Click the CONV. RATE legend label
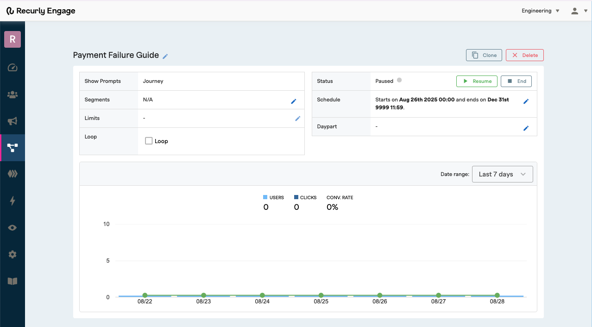The width and height of the screenshot is (592, 327). pos(340,197)
